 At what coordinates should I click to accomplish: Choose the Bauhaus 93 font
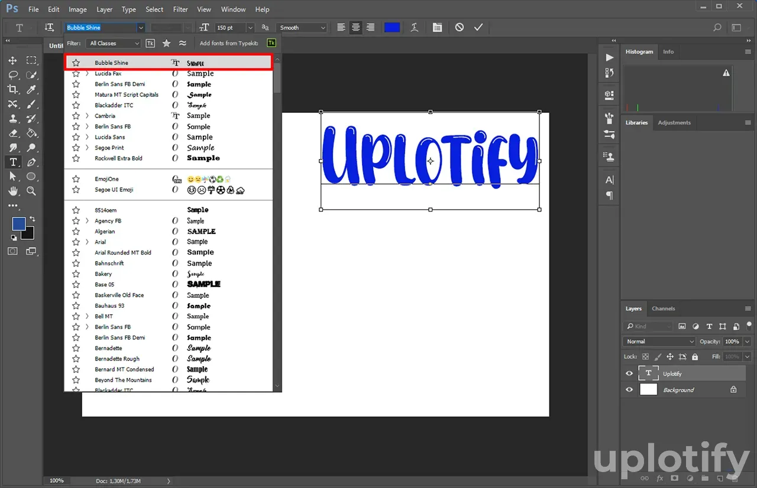168,305
